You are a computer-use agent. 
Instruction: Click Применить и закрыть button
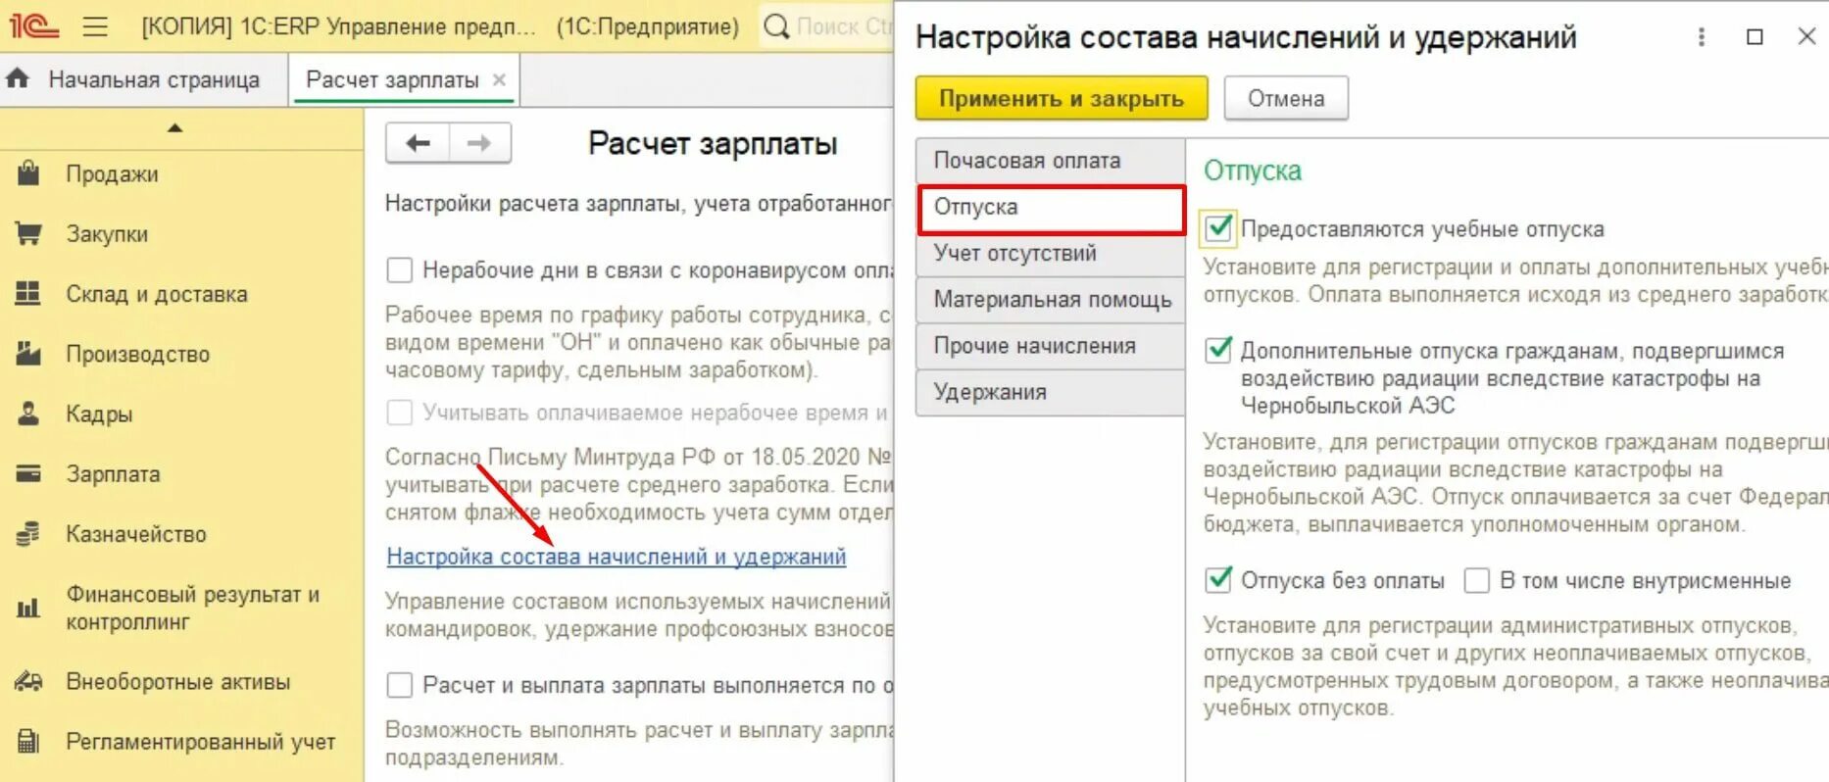click(1062, 98)
